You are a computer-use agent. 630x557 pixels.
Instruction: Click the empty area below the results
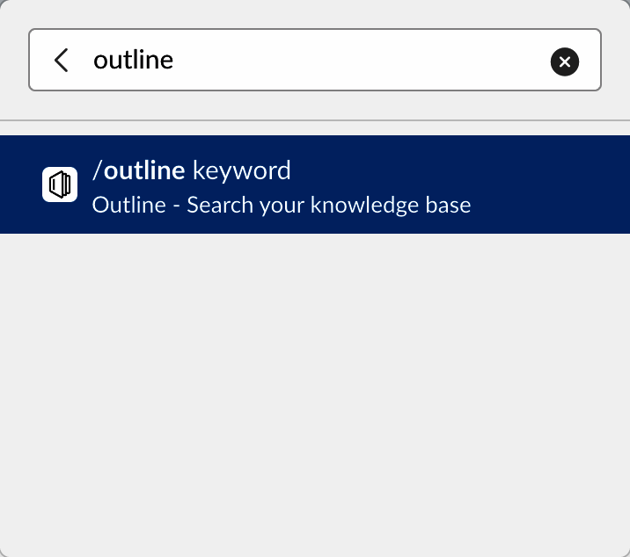[x=315, y=395]
